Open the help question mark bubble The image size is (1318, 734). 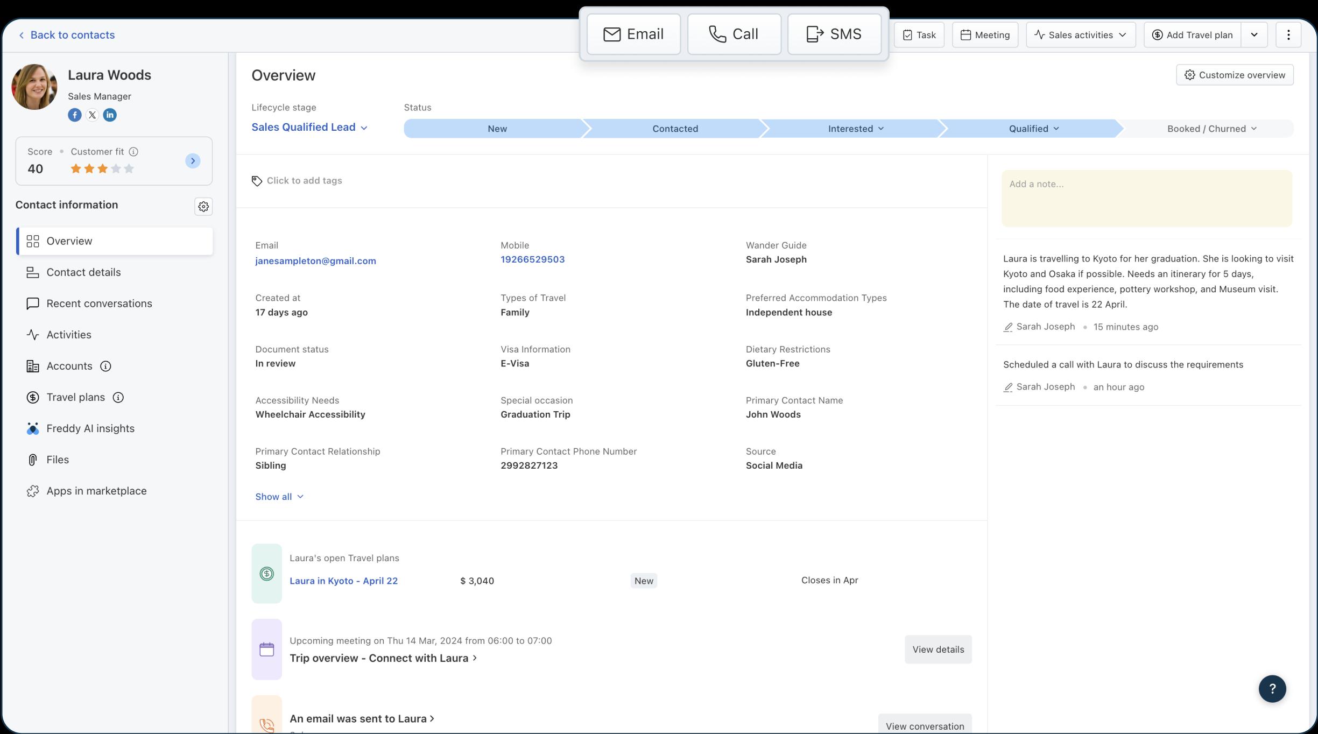click(1272, 689)
